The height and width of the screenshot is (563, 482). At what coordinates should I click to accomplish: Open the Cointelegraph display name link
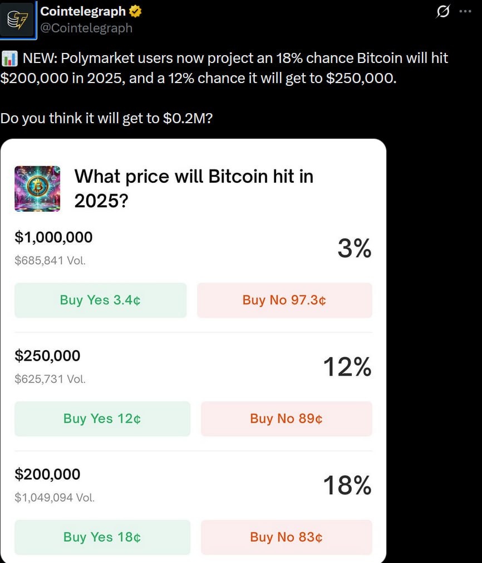pyautogui.click(x=83, y=11)
